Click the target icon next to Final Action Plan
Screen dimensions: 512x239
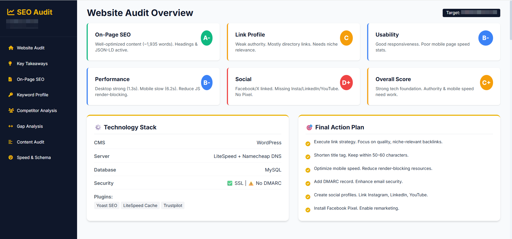[309, 127]
